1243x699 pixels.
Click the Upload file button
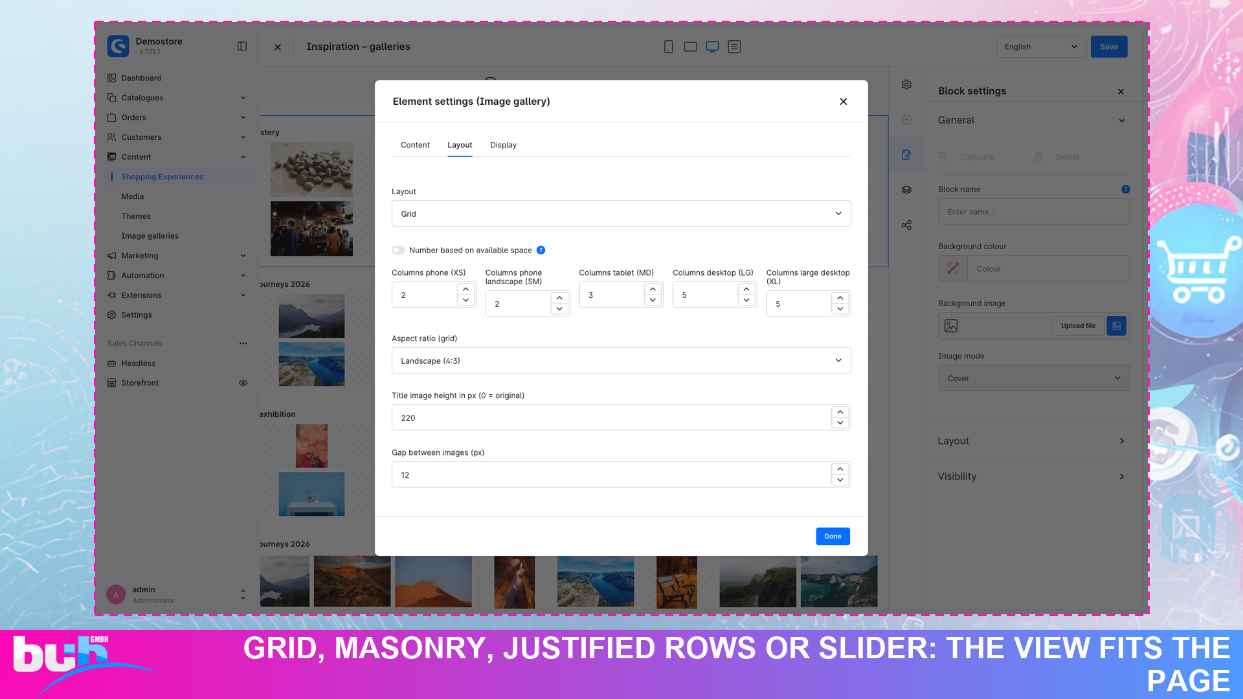pos(1078,326)
